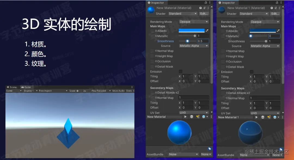This screenshot has height=160, width=294.
Task: Toggle Mute Audio in the Game view
Action: (x=118, y=91)
